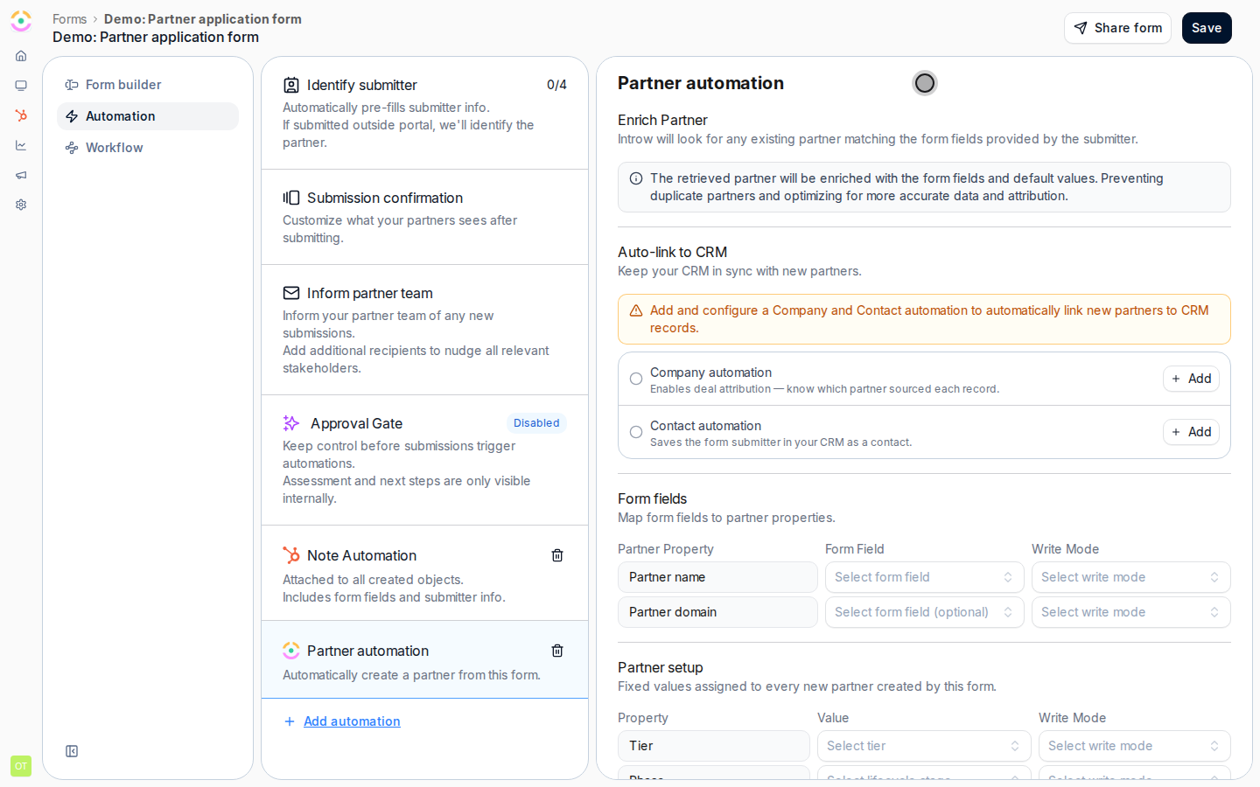Click the Introw logo in the sidebar
The width and height of the screenshot is (1260, 787).
tap(21, 20)
